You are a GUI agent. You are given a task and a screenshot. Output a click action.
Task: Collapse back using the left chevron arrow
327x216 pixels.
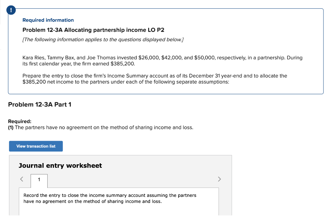pyautogui.click(x=21, y=179)
